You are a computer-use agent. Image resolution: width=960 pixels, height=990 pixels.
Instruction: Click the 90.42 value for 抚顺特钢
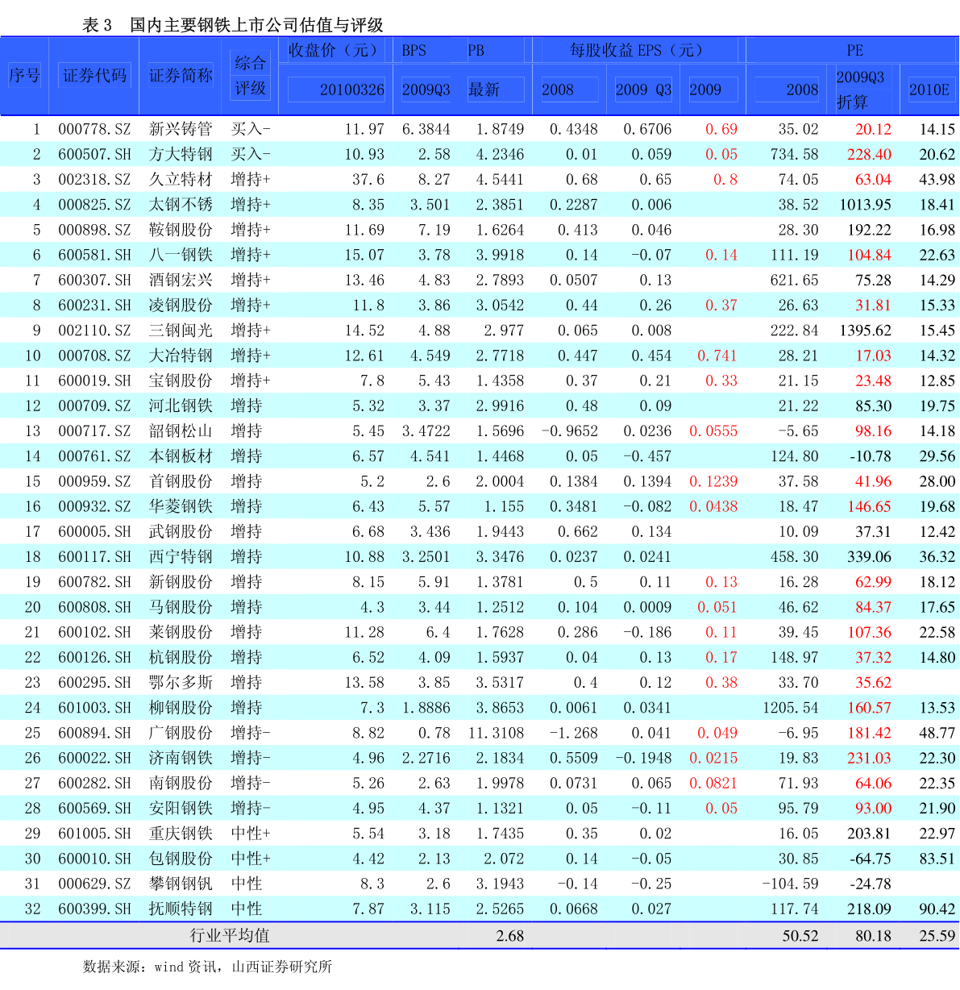pos(937,909)
